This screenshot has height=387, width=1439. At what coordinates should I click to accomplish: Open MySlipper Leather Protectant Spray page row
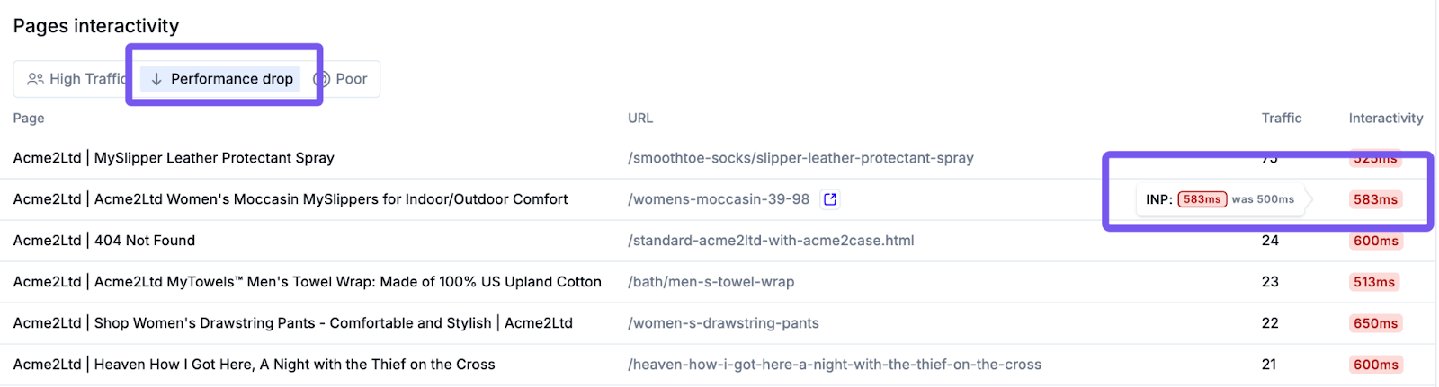[174, 158]
